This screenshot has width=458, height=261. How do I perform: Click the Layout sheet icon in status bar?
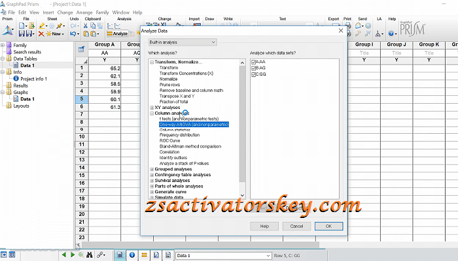(168, 255)
